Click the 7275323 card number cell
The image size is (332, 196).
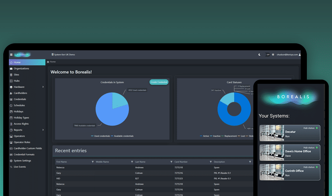pyautogui.click(x=178, y=179)
